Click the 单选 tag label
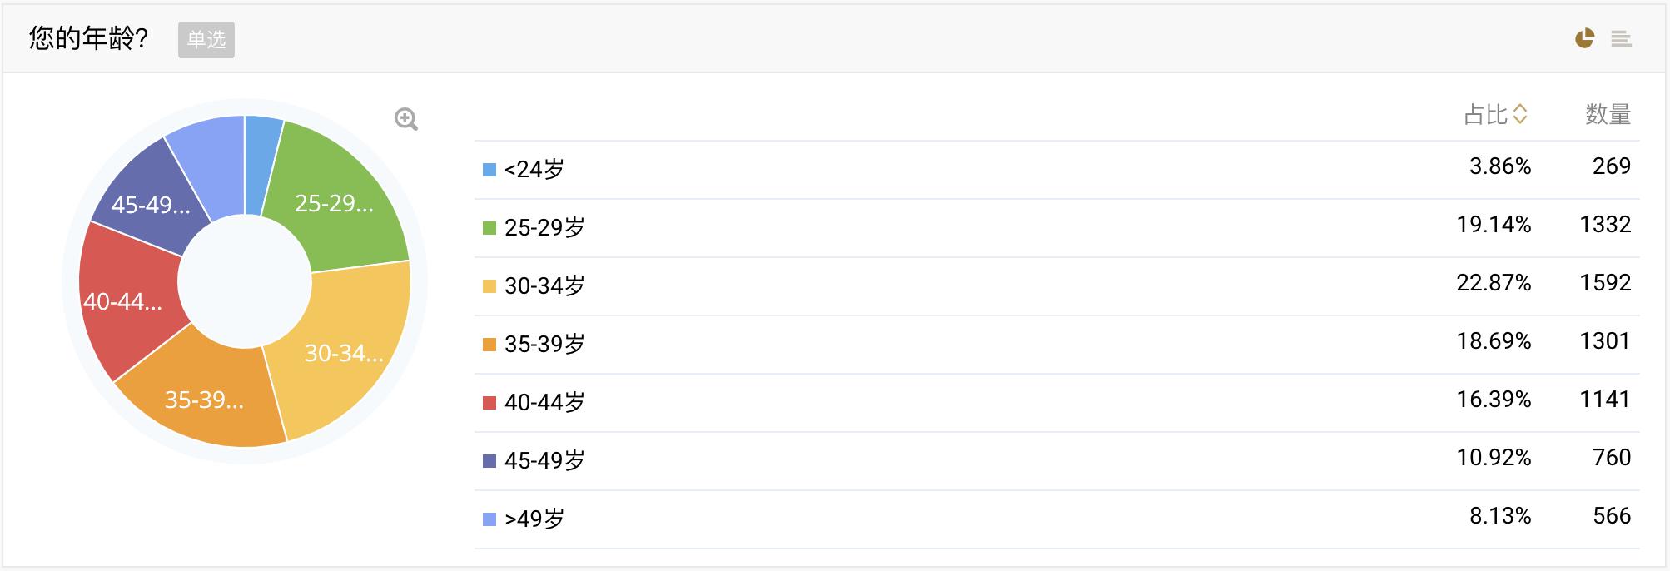1670x571 pixels. 206,40
